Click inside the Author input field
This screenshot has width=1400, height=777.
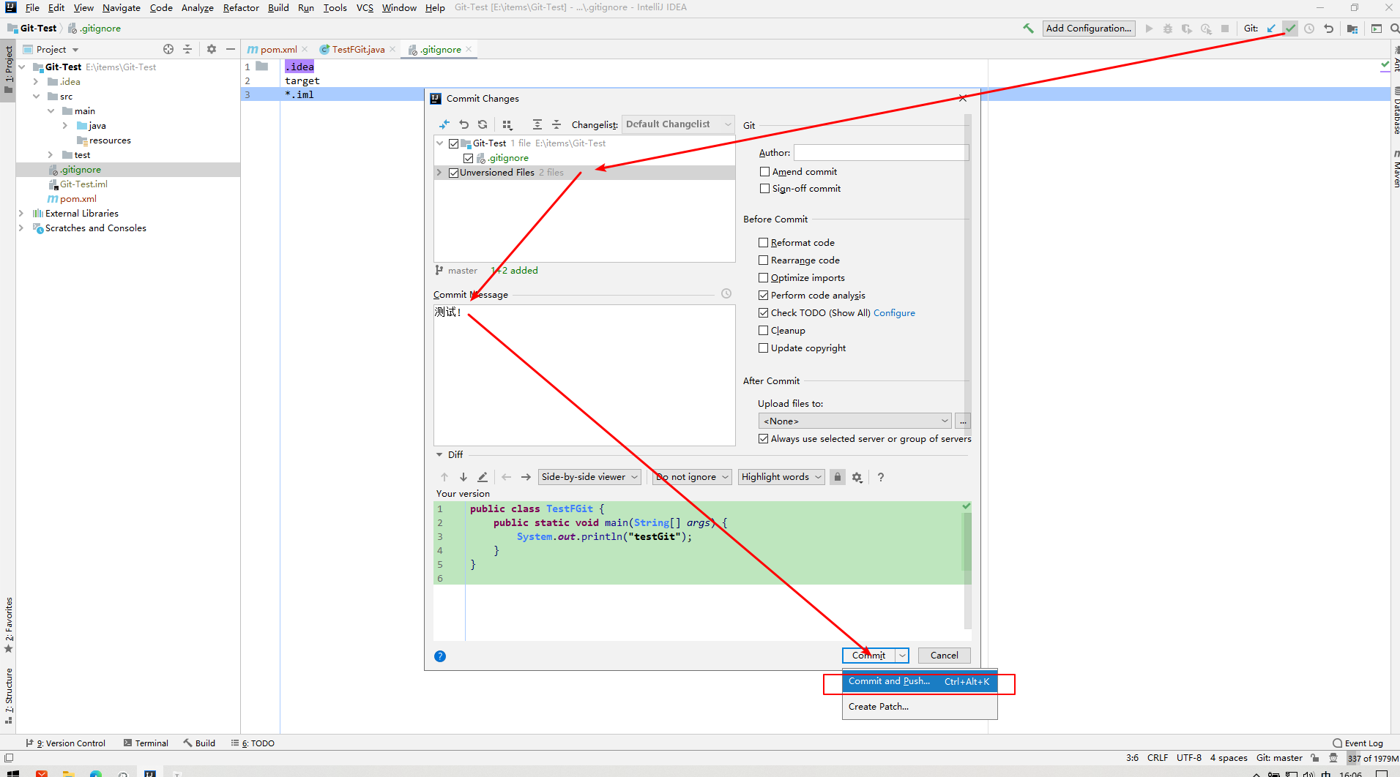coord(881,152)
